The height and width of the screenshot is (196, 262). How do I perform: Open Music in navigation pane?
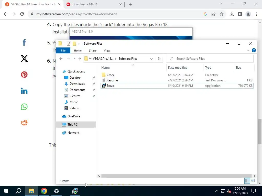(73, 102)
